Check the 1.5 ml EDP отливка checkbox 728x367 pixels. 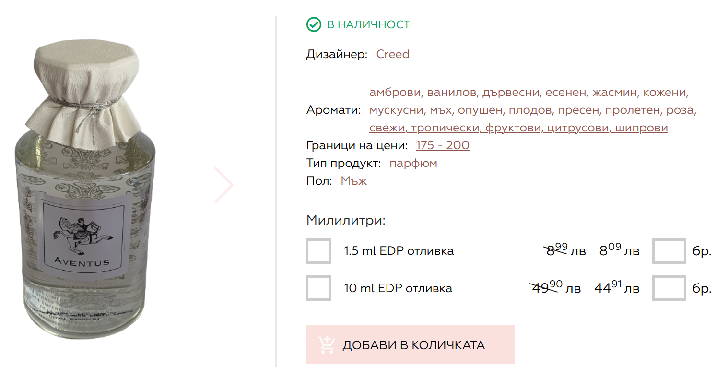[318, 251]
